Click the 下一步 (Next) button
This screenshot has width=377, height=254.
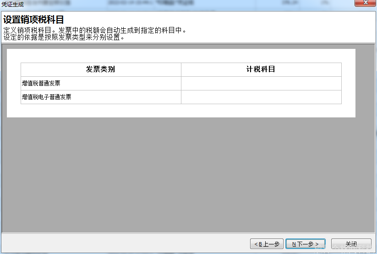tap(305, 244)
